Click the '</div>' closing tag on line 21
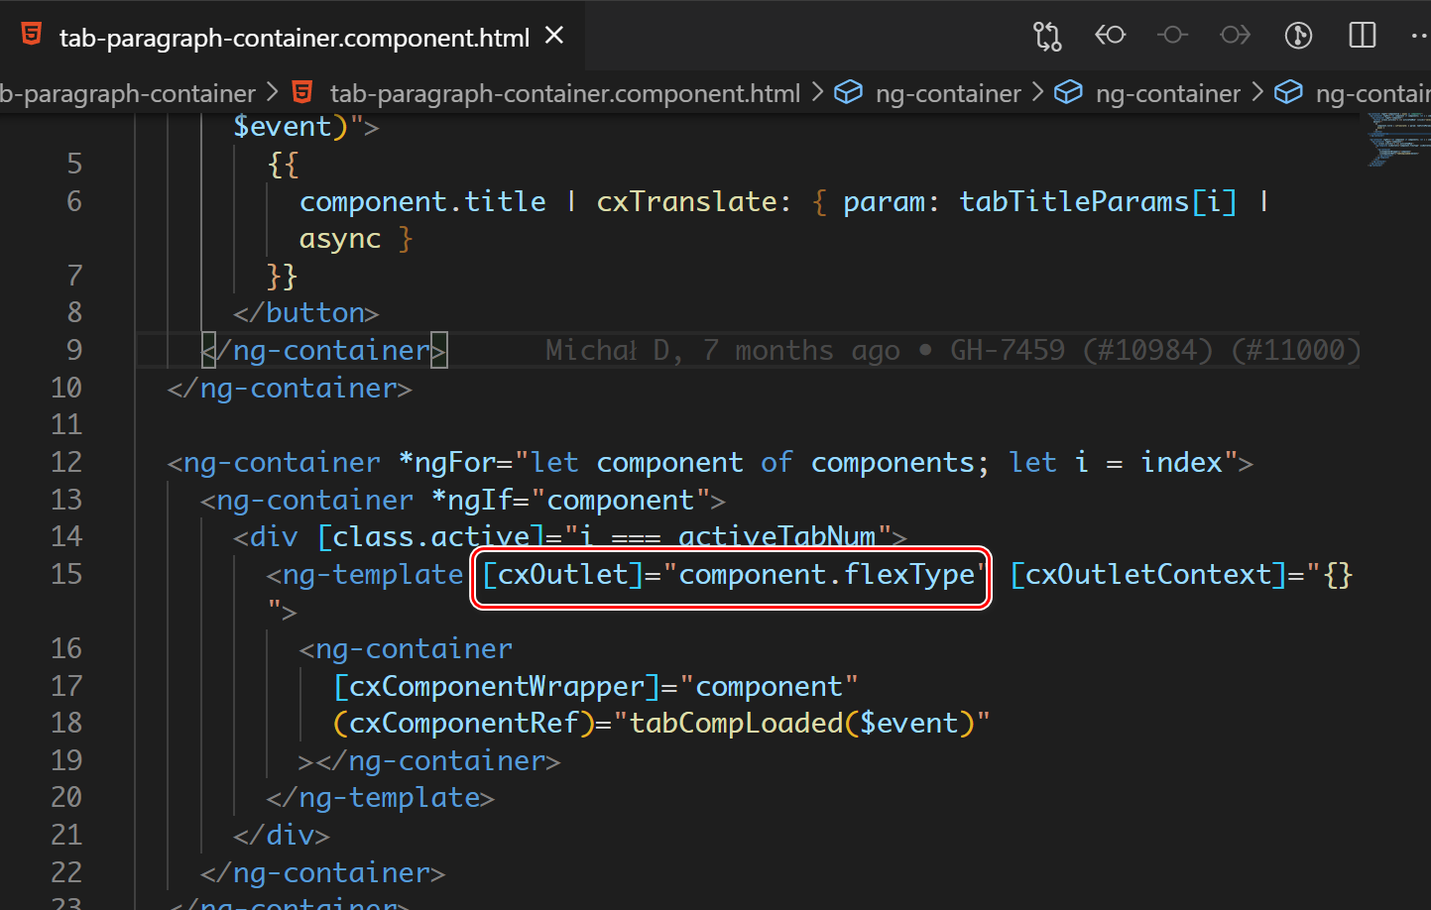Viewport: 1431px width, 910px height. pos(282,835)
